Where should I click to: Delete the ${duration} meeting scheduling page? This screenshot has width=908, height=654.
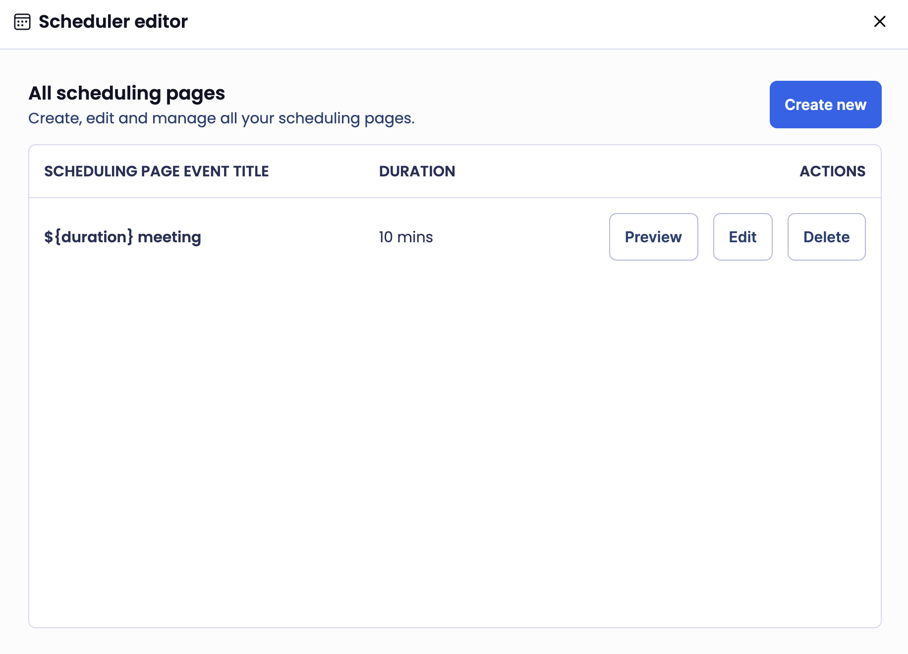(x=826, y=237)
